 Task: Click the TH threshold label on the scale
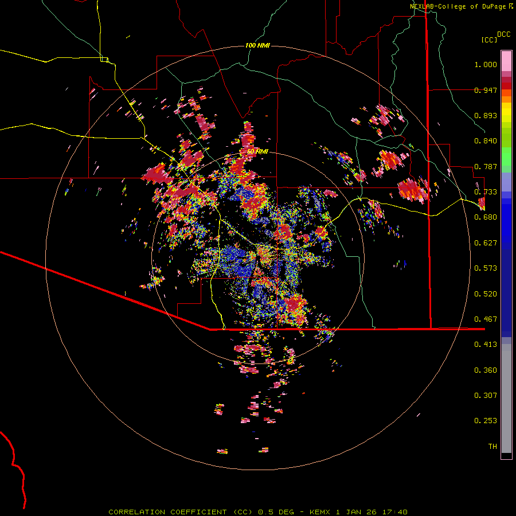click(x=492, y=447)
